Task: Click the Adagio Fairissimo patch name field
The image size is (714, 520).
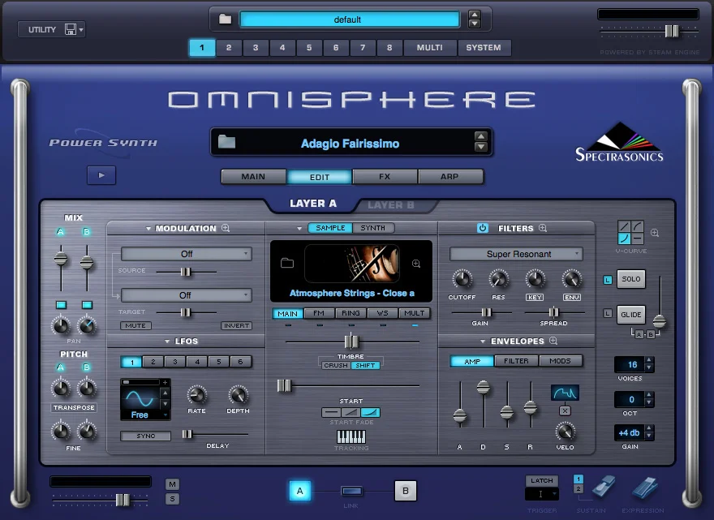Action: [351, 141]
